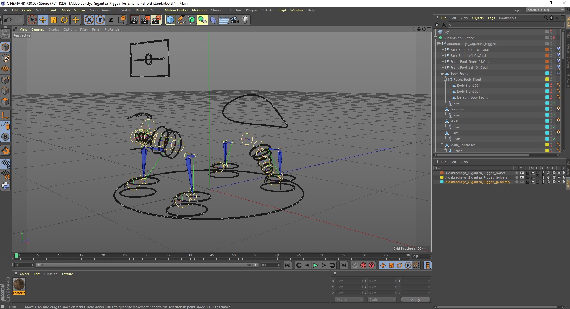The image size is (570, 309).
Task: Toggle Z-axis lock icon
Action: click(110, 20)
